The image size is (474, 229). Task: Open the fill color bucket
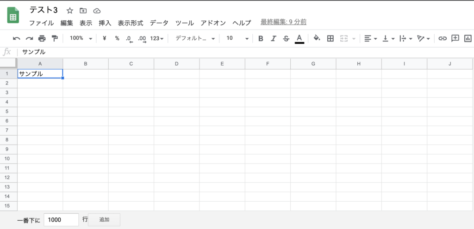click(317, 38)
